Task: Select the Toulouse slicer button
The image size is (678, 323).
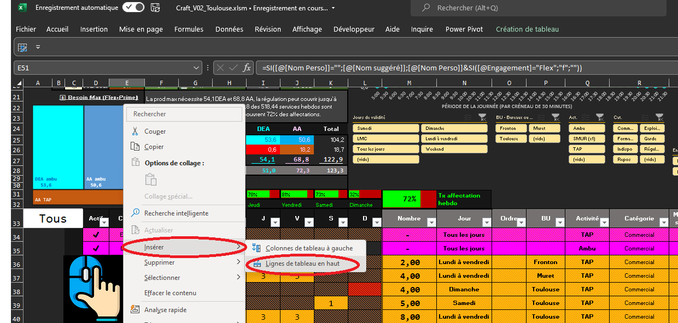Action: tap(509, 139)
